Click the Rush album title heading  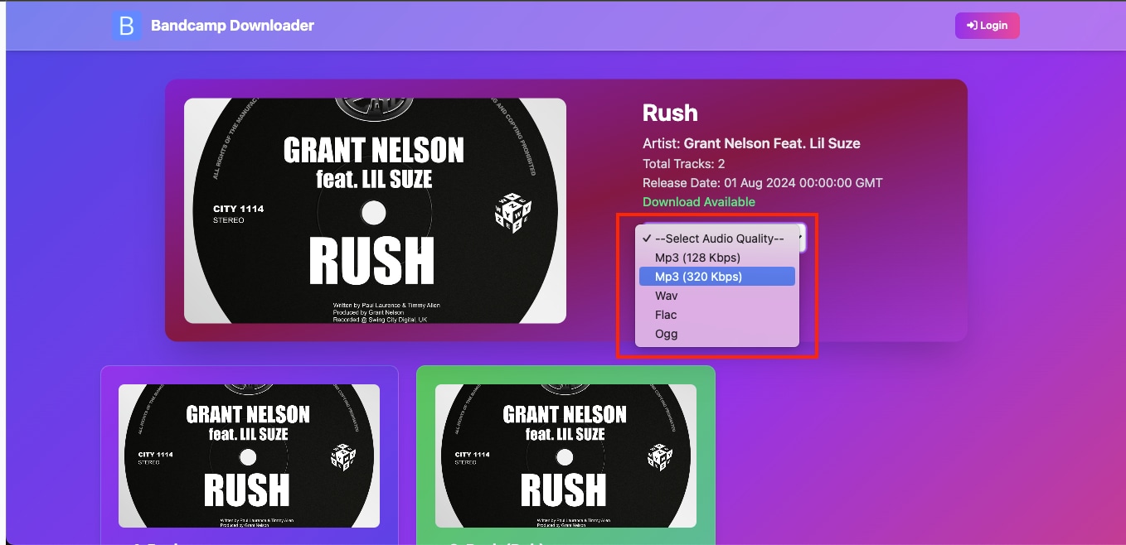tap(670, 113)
